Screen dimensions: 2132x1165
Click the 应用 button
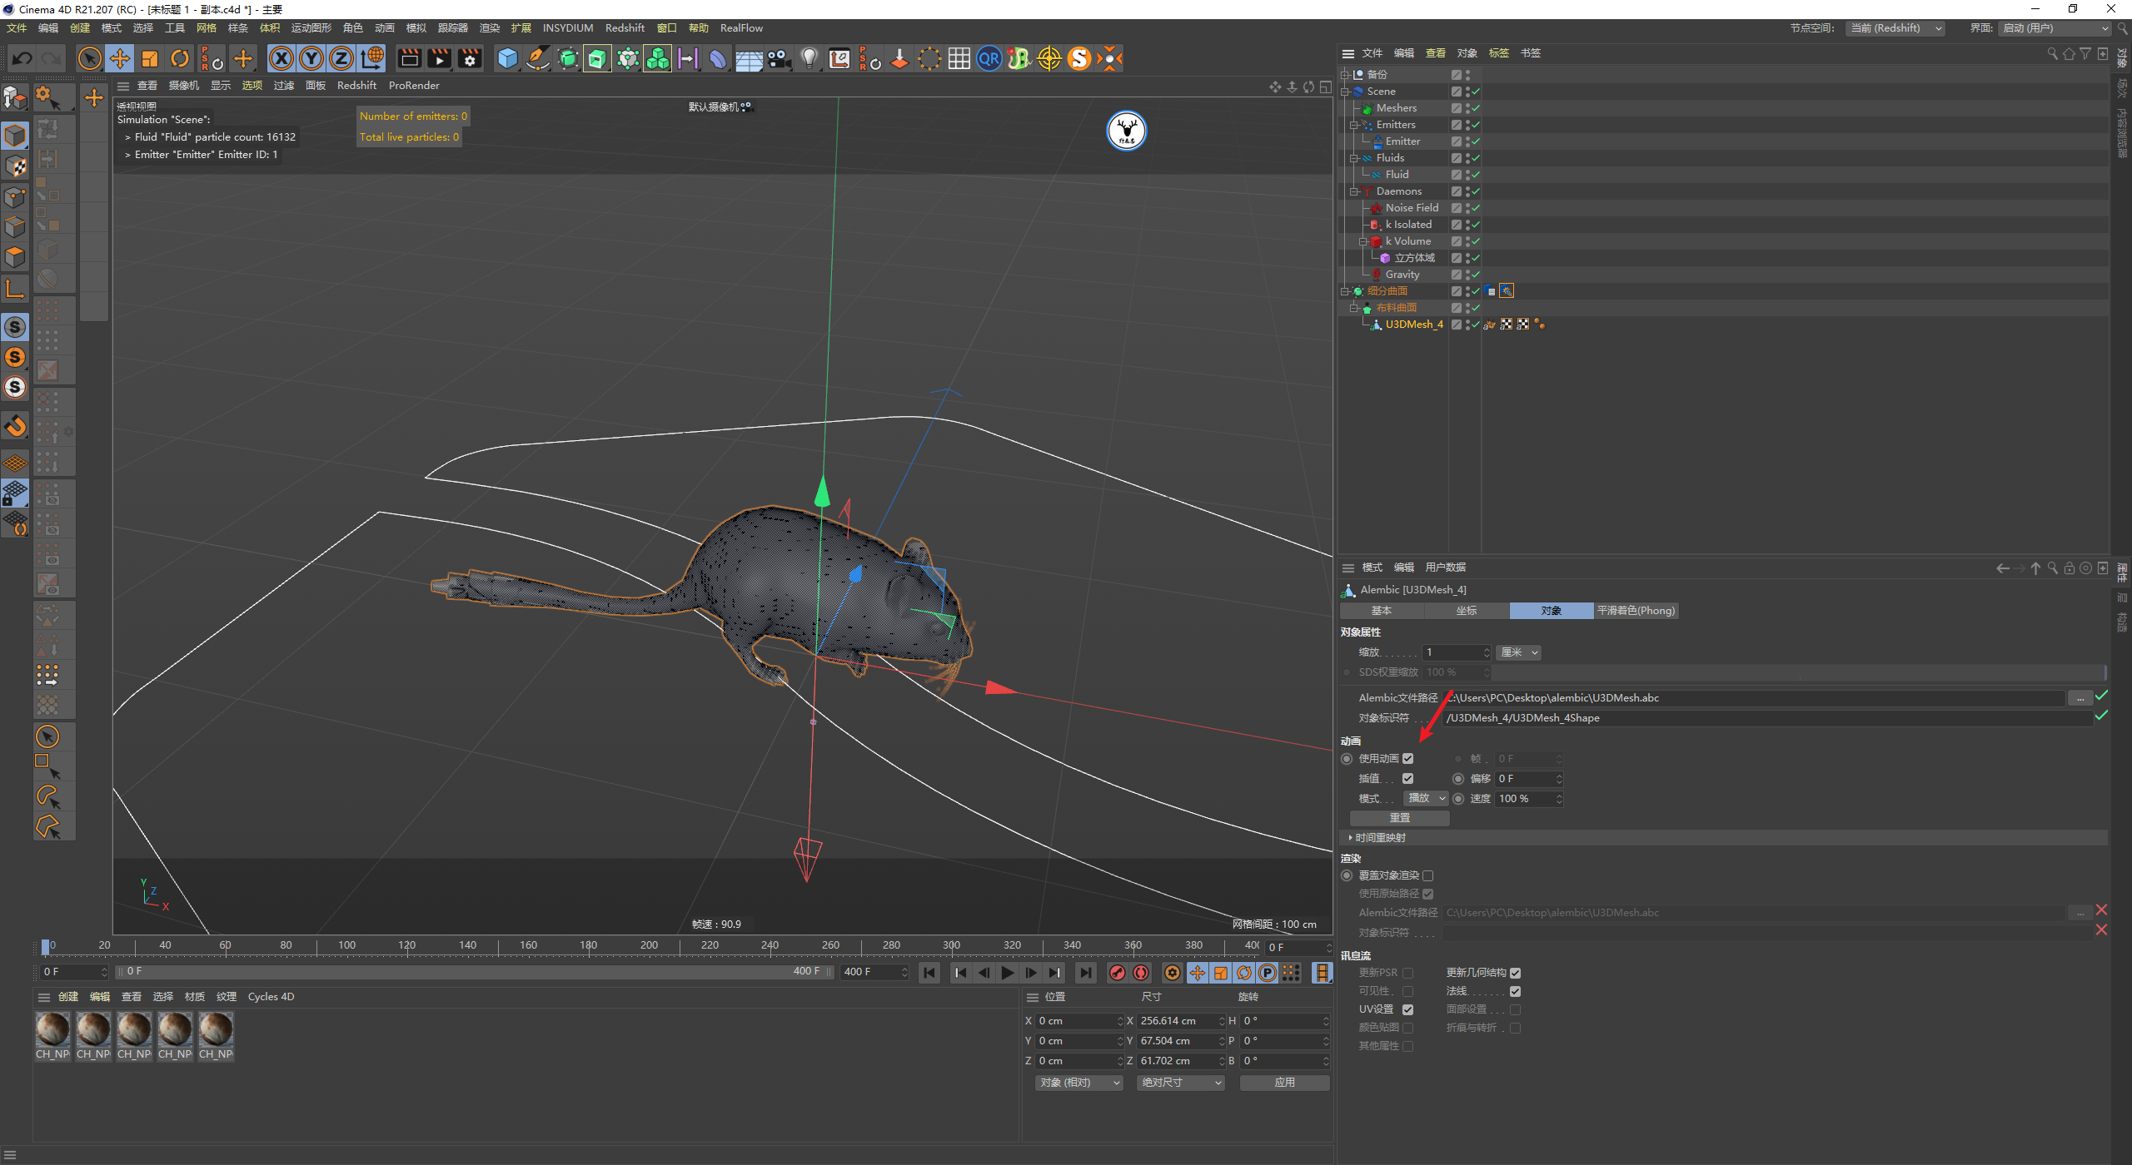[1284, 1083]
